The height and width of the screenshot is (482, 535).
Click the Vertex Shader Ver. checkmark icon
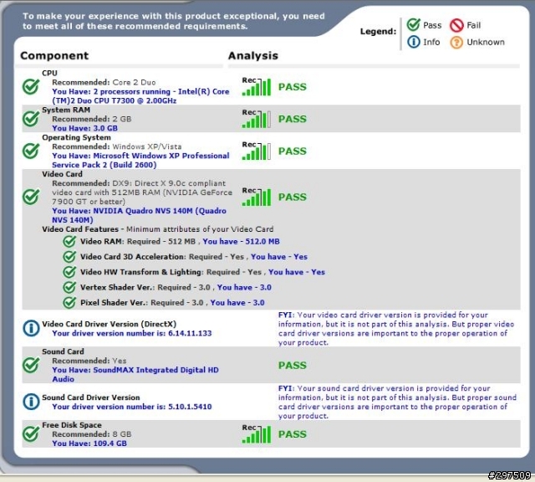(69, 287)
